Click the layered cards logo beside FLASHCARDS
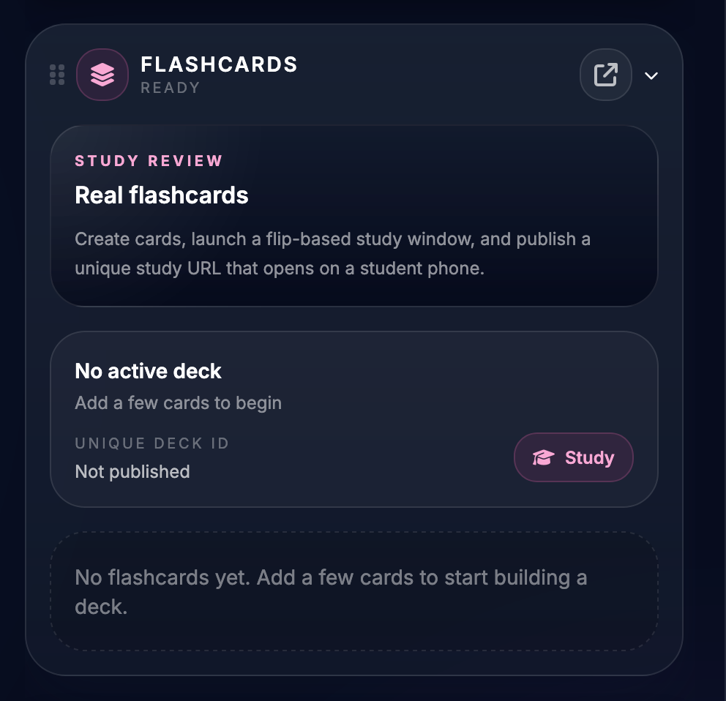The image size is (726, 701). click(102, 74)
